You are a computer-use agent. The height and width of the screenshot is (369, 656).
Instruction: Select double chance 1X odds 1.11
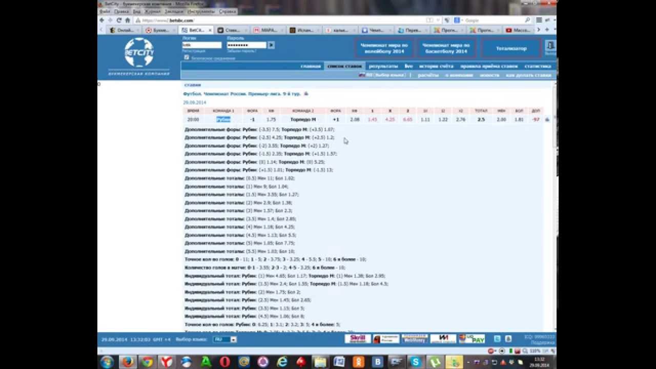(425, 119)
